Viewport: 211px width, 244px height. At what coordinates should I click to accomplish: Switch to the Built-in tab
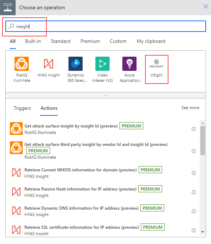pos(33,41)
